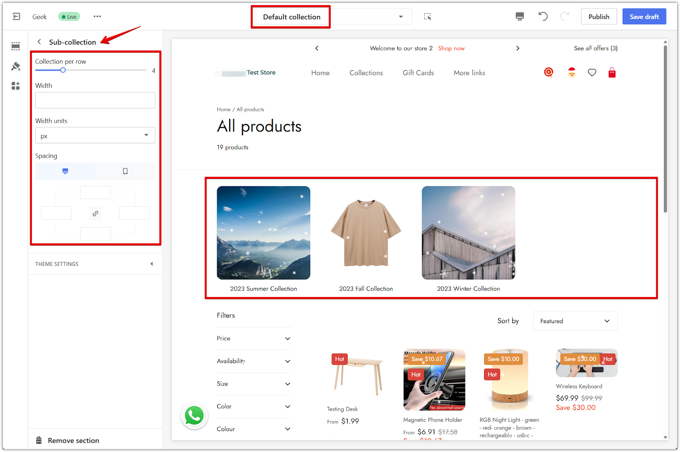Undo the last change
Image resolution: width=680 pixels, height=452 pixels.
[543, 17]
